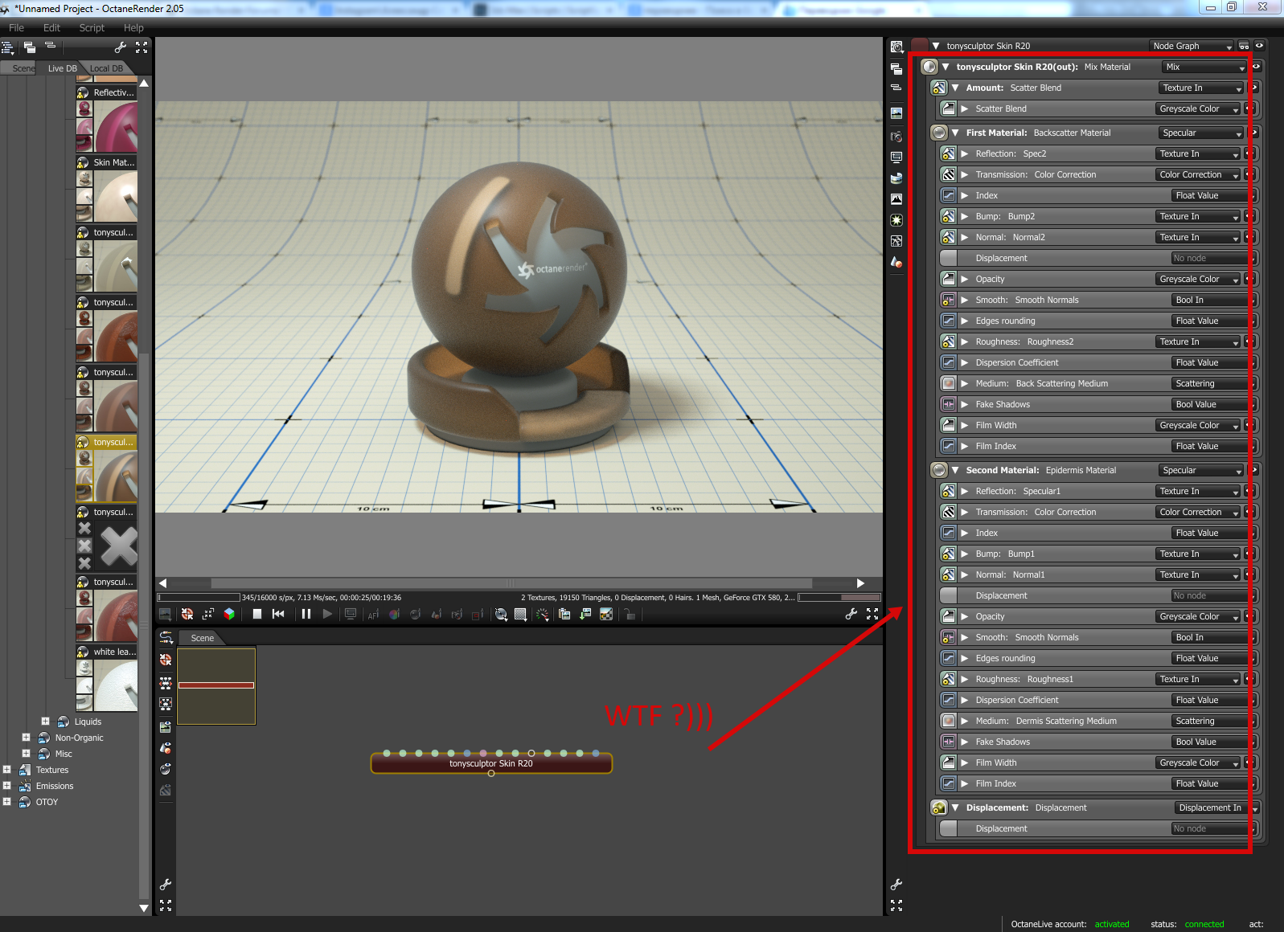Click the checkerboard alpha background icon
The image size is (1284, 932).
tap(606, 615)
